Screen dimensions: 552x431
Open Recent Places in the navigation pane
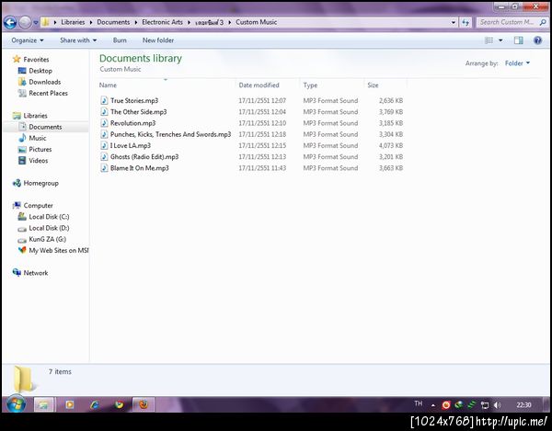click(48, 93)
